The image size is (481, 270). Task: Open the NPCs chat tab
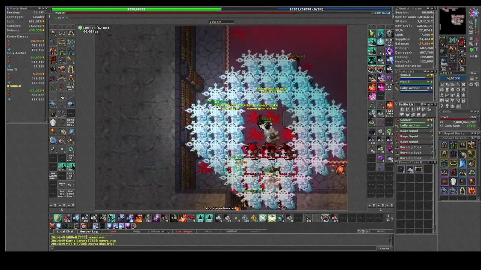tap(208, 231)
